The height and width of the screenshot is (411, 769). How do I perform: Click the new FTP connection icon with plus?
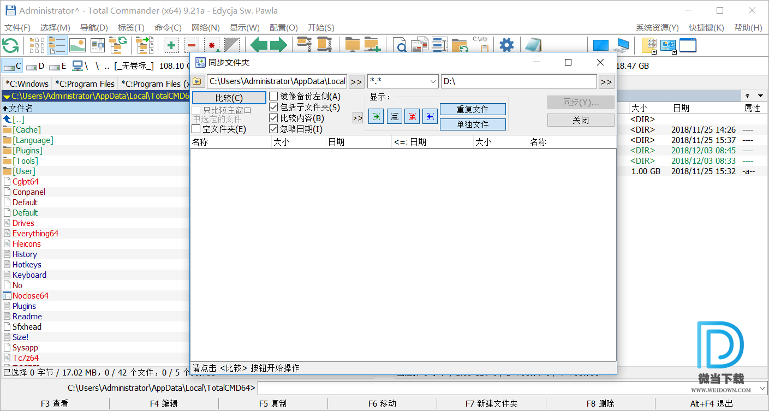click(x=372, y=45)
